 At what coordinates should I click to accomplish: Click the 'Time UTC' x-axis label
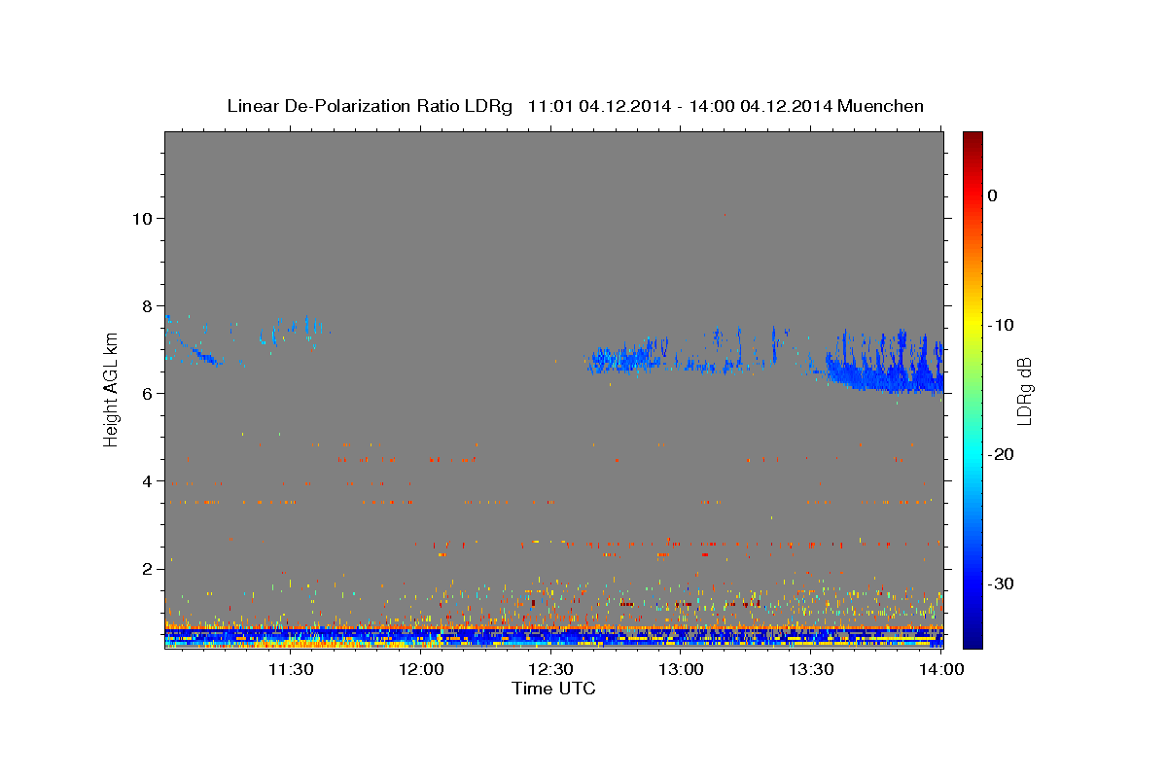point(553,689)
